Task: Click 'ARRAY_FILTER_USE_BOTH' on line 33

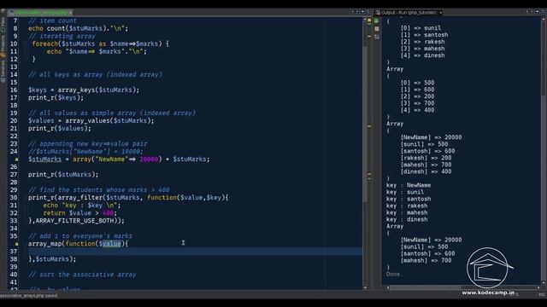Action: (74, 221)
